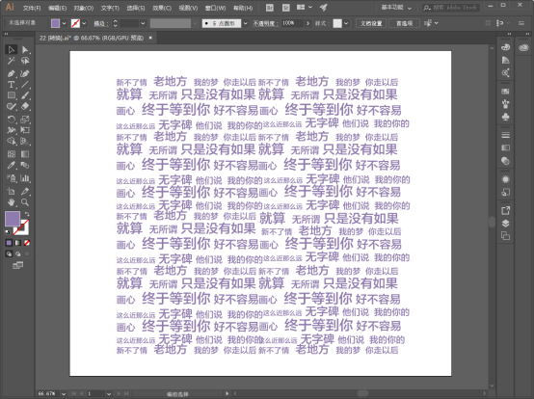Viewport: 534px width, 399px height.
Task: Click the opacity 100% input field
Action: pos(292,23)
